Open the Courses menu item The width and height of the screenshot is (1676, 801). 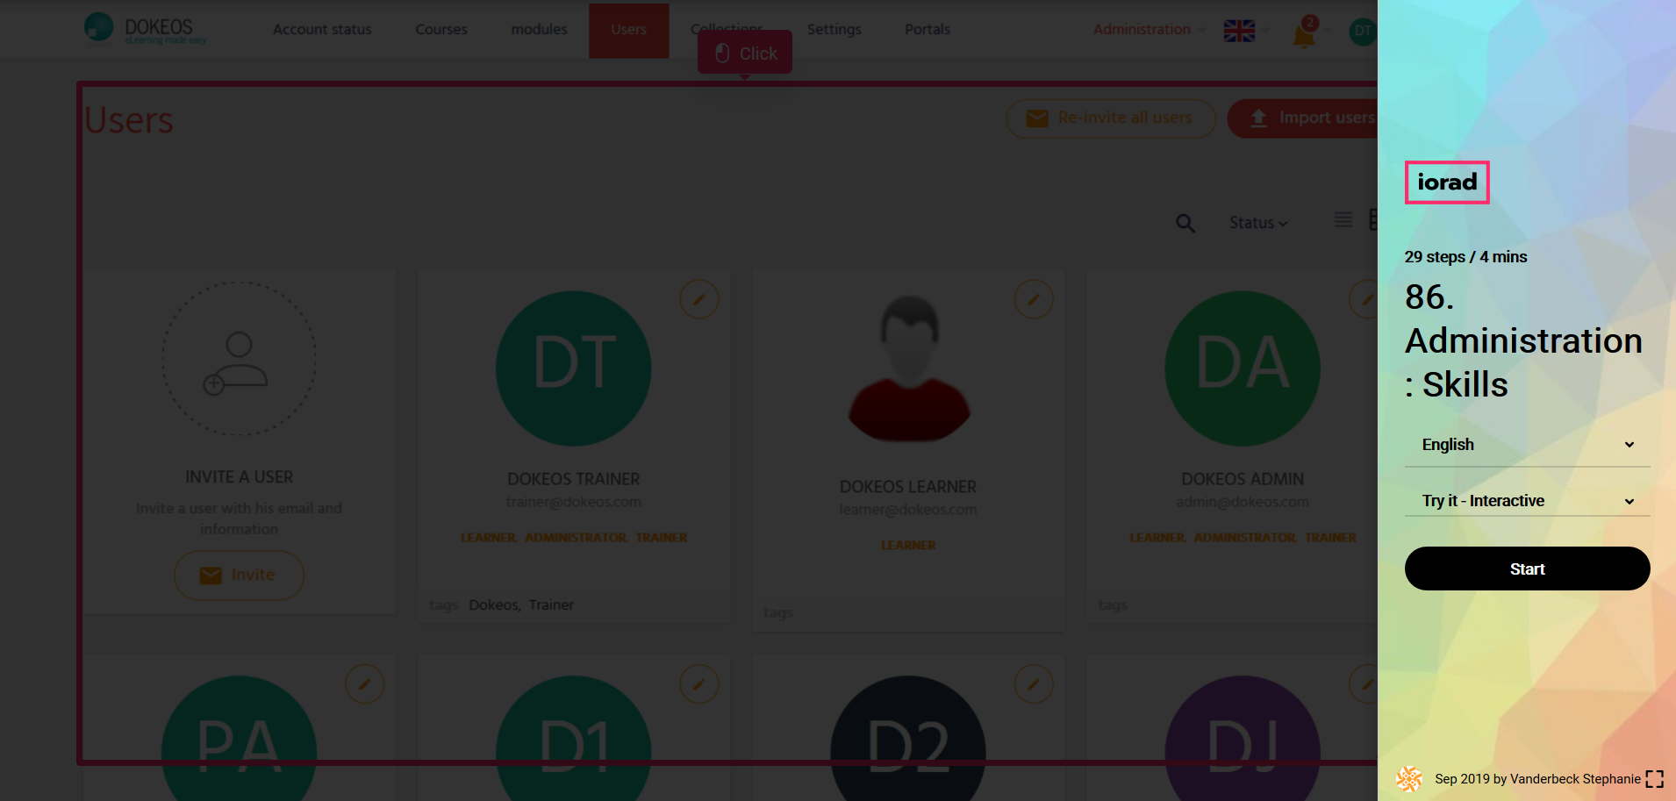[440, 30]
